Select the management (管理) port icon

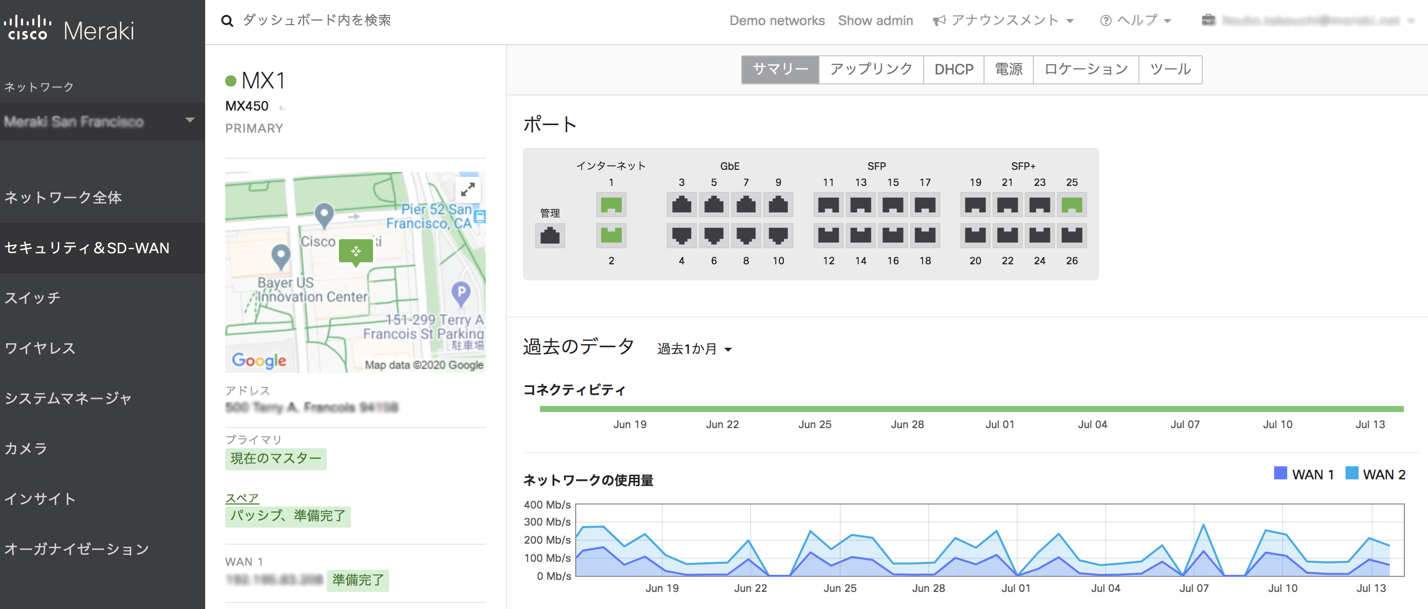pyautogui.click(x=550, y=236)
